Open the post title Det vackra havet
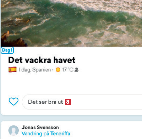Screen dimensions: 142x139 pyautogui.click(x=42, y=60)
